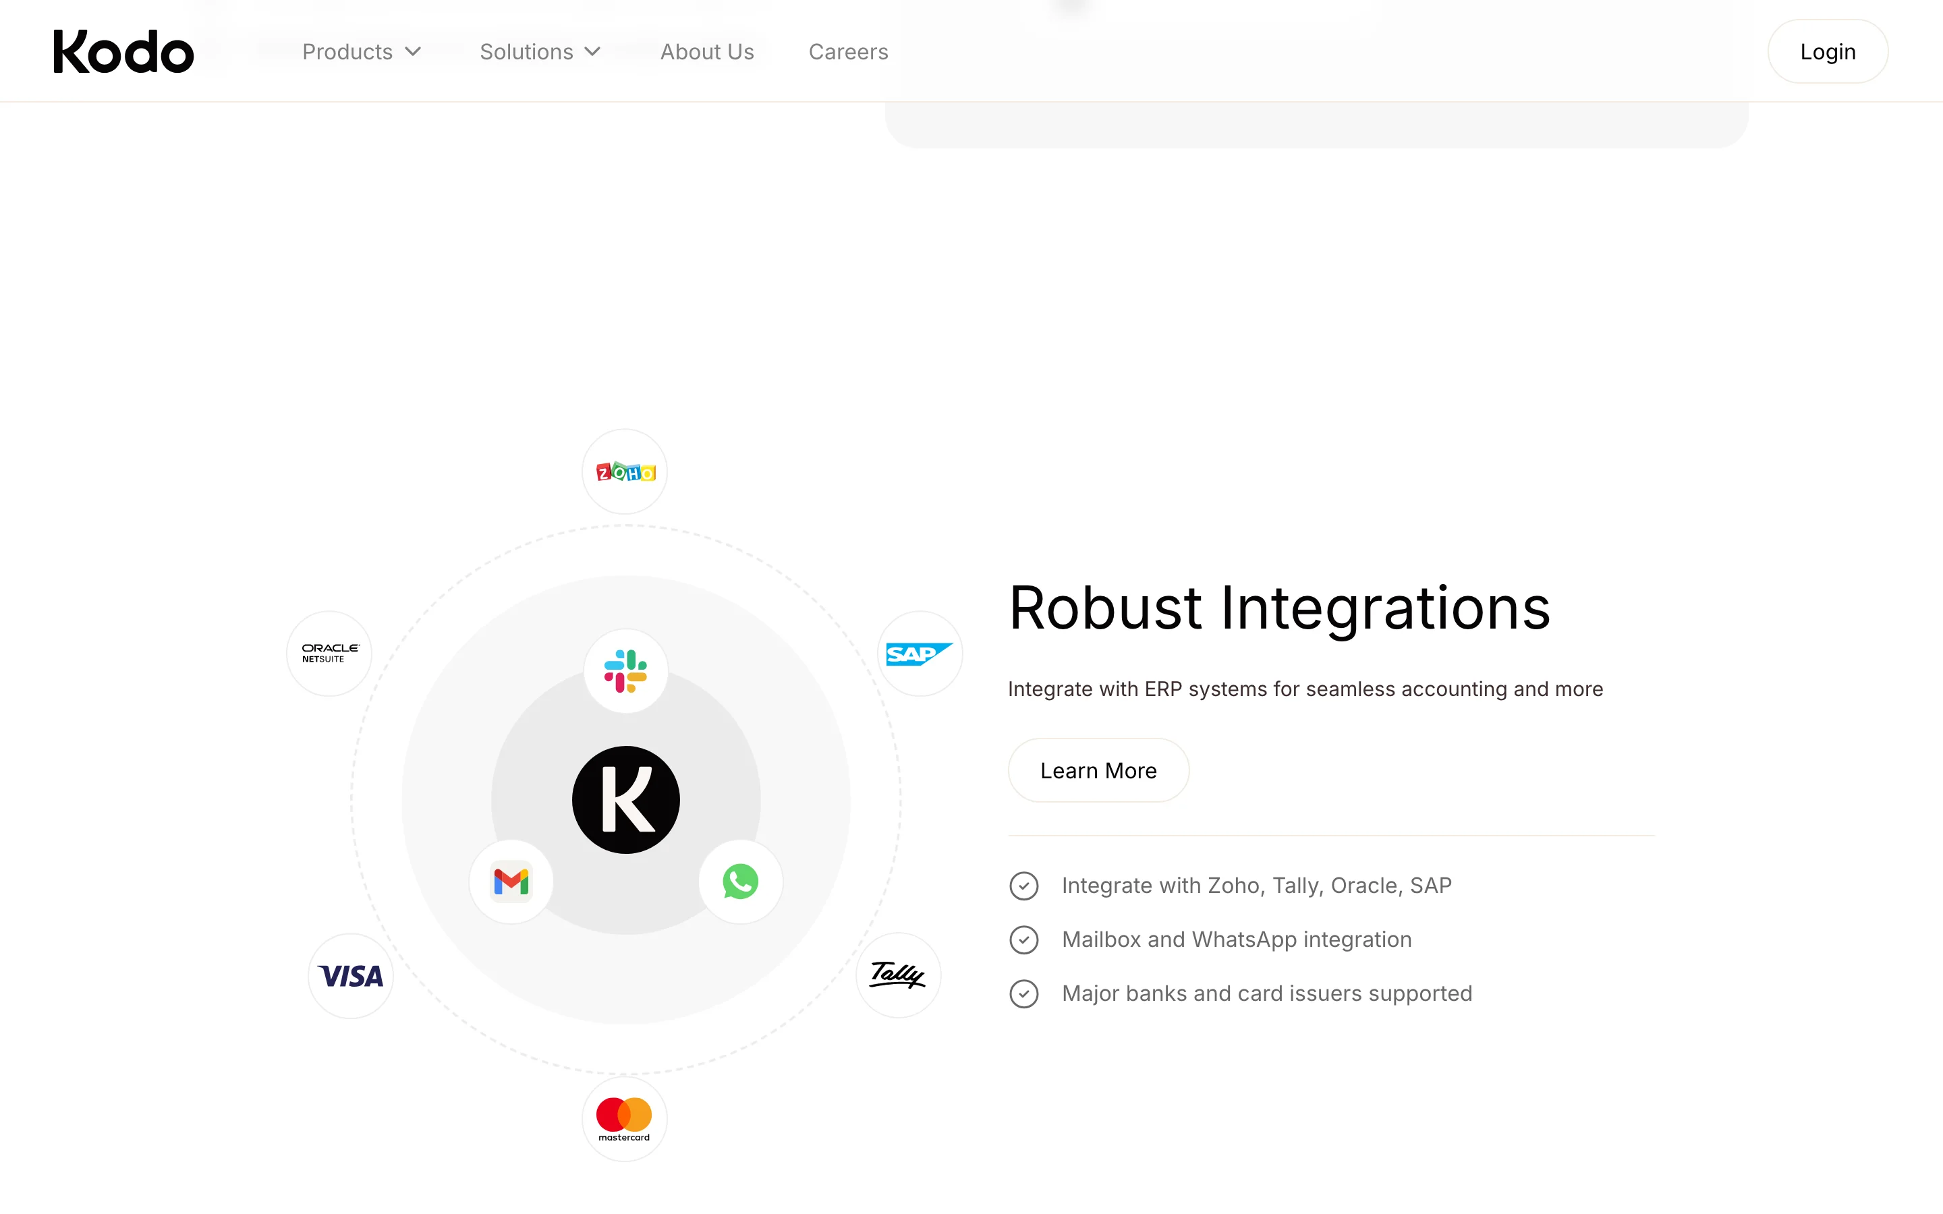Click the WhatsApp logo icon
Viewport: 1943px width, 1214px height.
(x=740, y=881)
